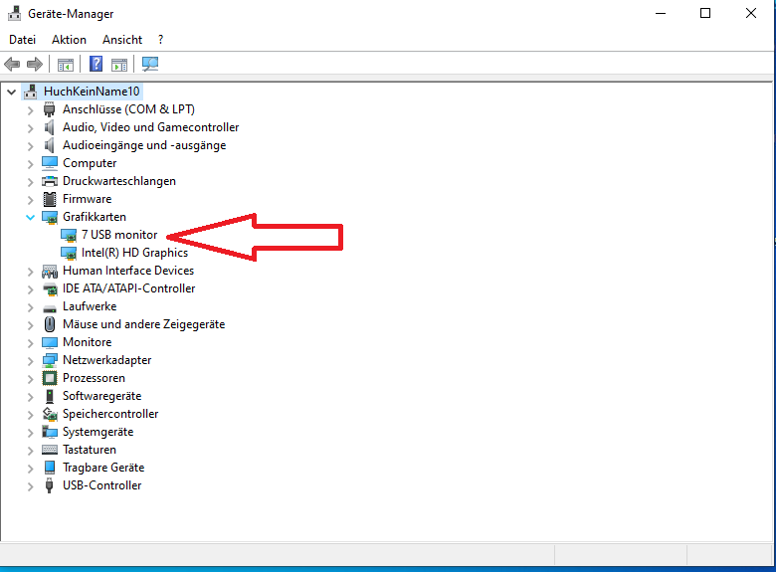The height and width of the screenshot is (572, 776).
Task: Collapse the Grafikkarten node
Action: click(x=30, y=217)
